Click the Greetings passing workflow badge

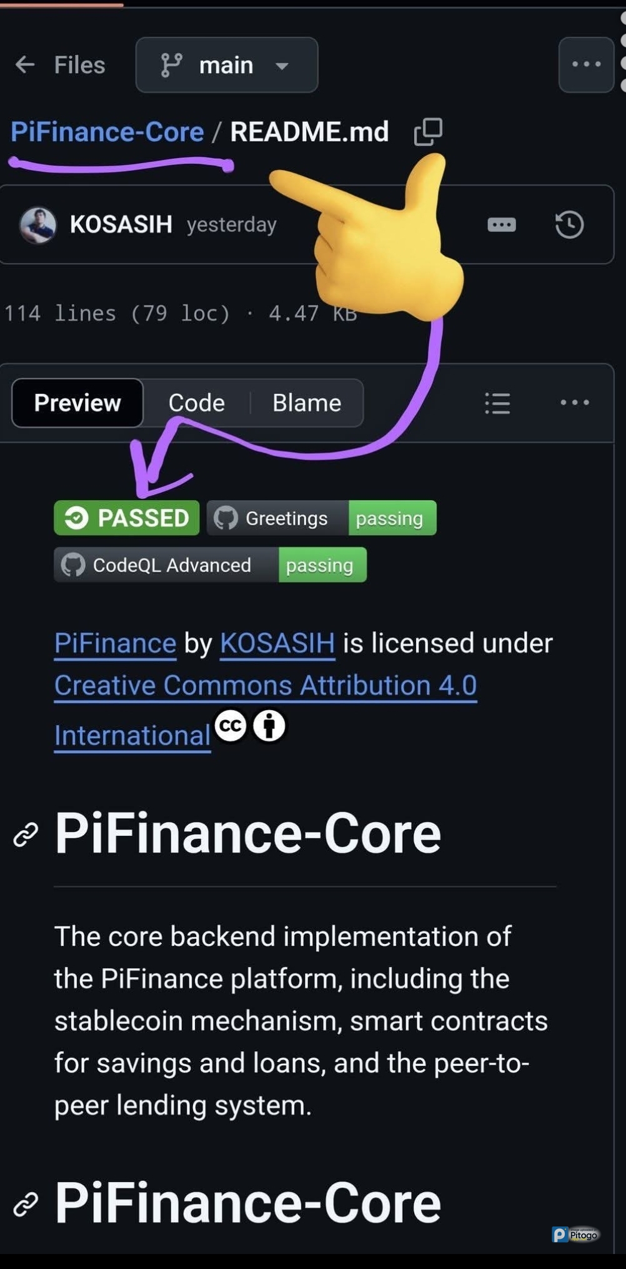321,518
